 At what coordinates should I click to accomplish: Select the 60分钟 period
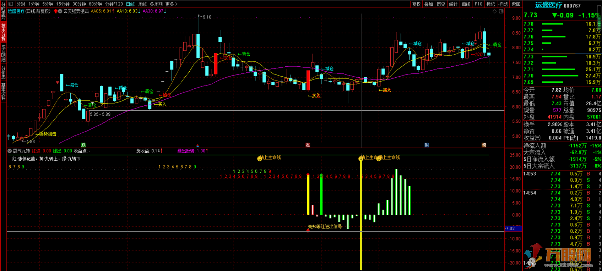click(96, 4)
